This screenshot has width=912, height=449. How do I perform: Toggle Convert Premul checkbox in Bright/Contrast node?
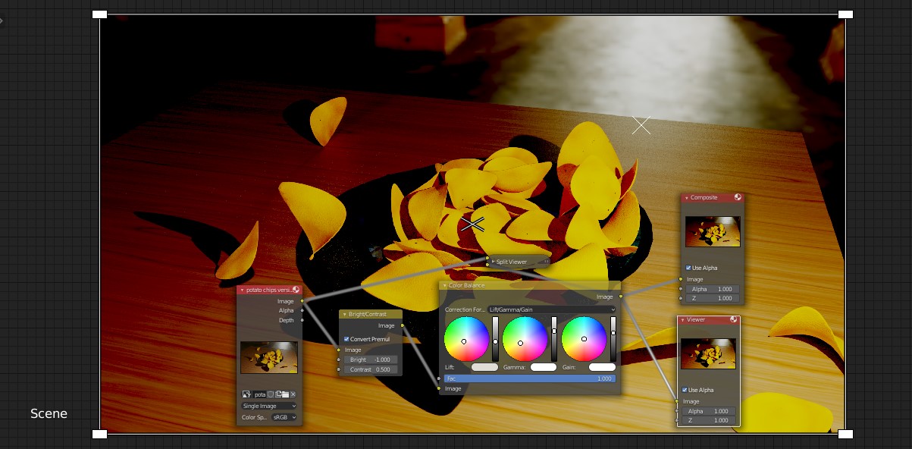(x=346, y=339)
